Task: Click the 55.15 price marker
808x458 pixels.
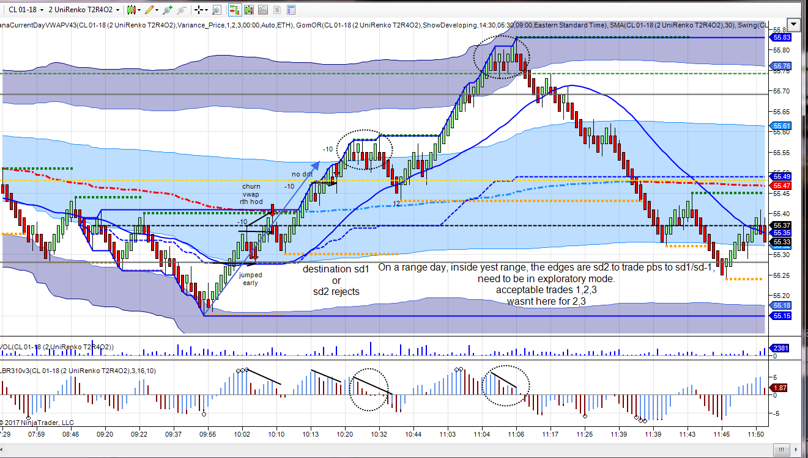Action: coord(782,316)
